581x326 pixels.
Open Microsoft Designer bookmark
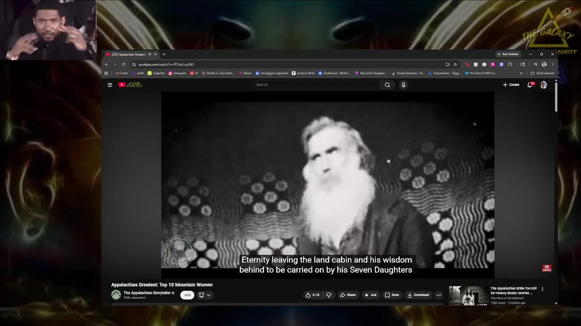pyautogui.click(x=371, y=73)
